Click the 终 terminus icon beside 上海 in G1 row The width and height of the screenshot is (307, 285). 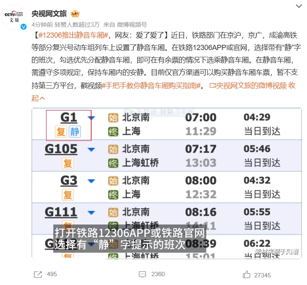click(x=113, y=132)
